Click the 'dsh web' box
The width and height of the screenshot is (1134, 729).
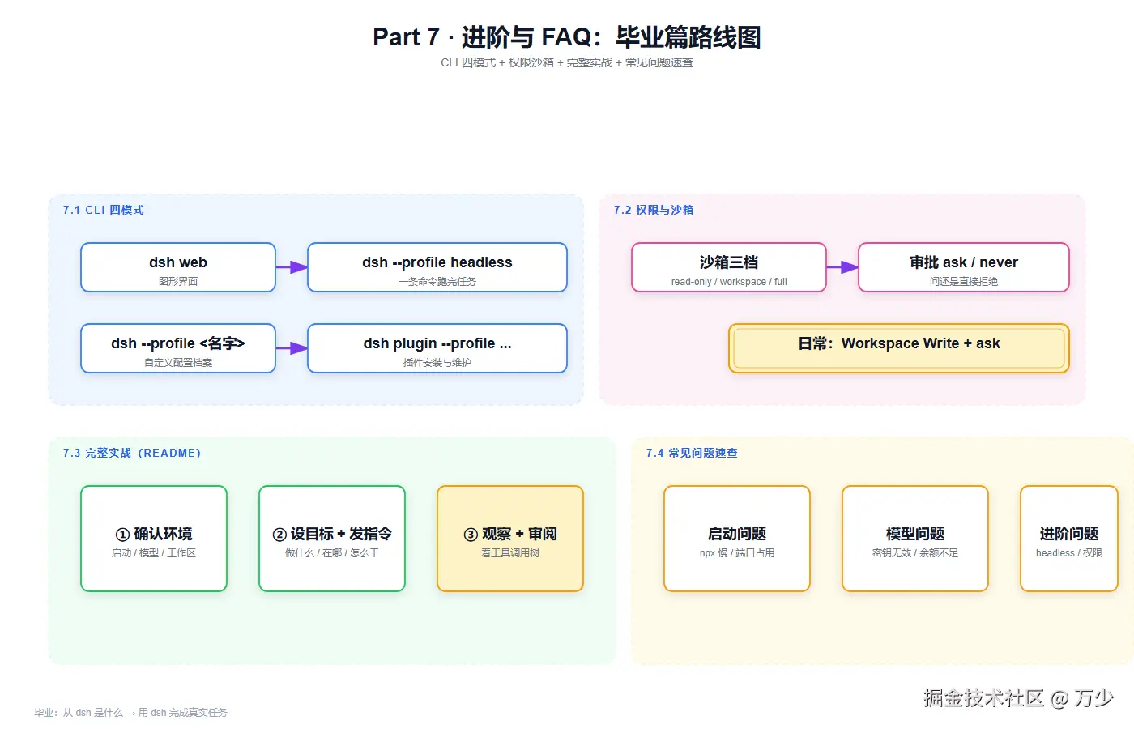(x=178, y=267)
